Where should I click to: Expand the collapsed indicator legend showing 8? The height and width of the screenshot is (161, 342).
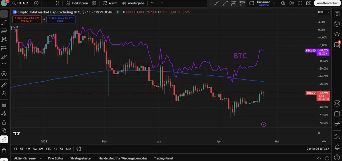(x=16, y=27)
